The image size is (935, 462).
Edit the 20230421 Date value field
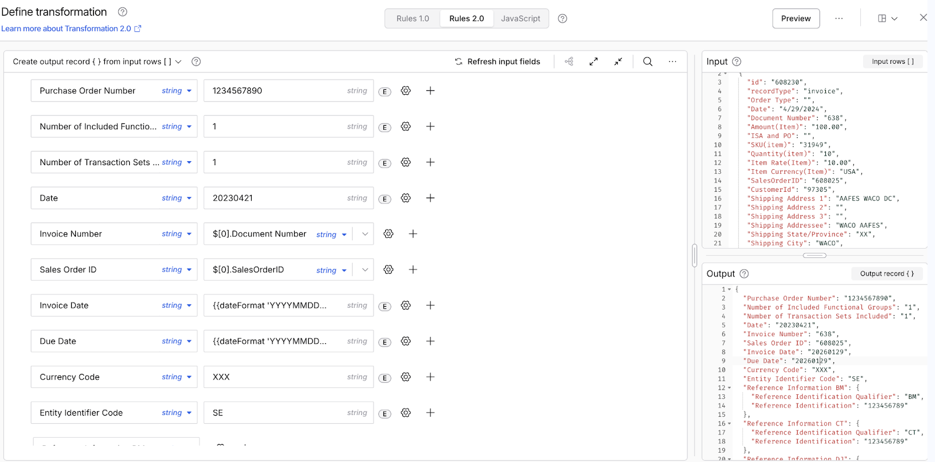[289, 198]
